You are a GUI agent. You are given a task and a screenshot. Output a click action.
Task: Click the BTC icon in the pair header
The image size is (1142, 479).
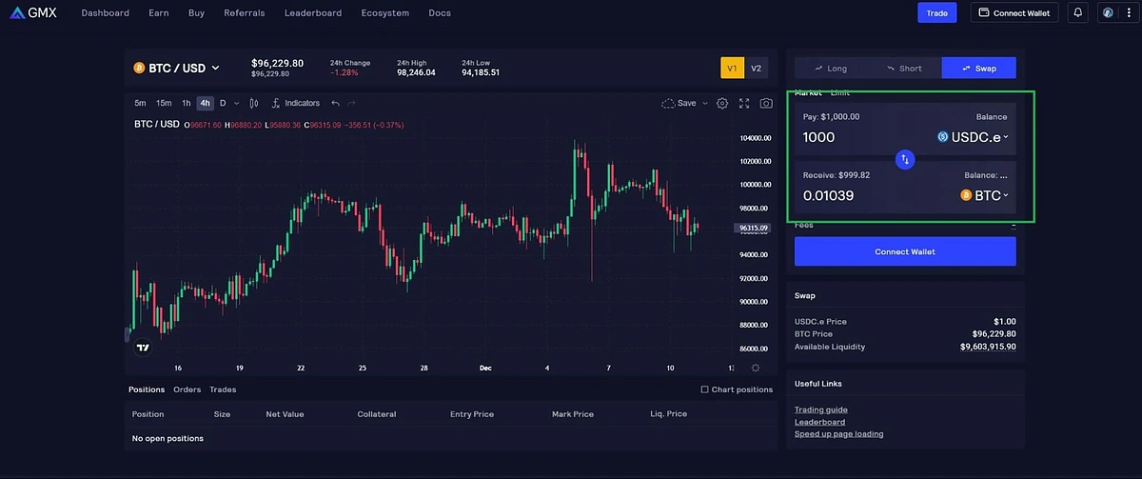(x=139, y=68)
